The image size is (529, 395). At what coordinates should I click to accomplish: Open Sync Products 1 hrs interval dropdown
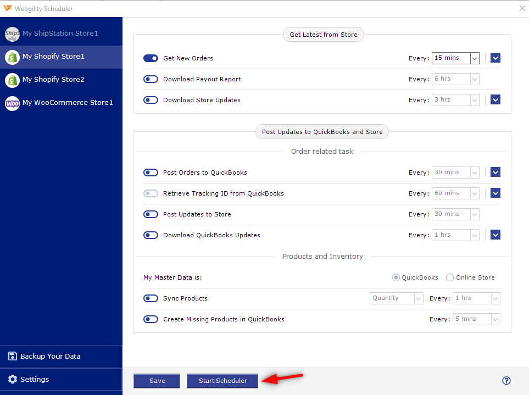(476, 298)
